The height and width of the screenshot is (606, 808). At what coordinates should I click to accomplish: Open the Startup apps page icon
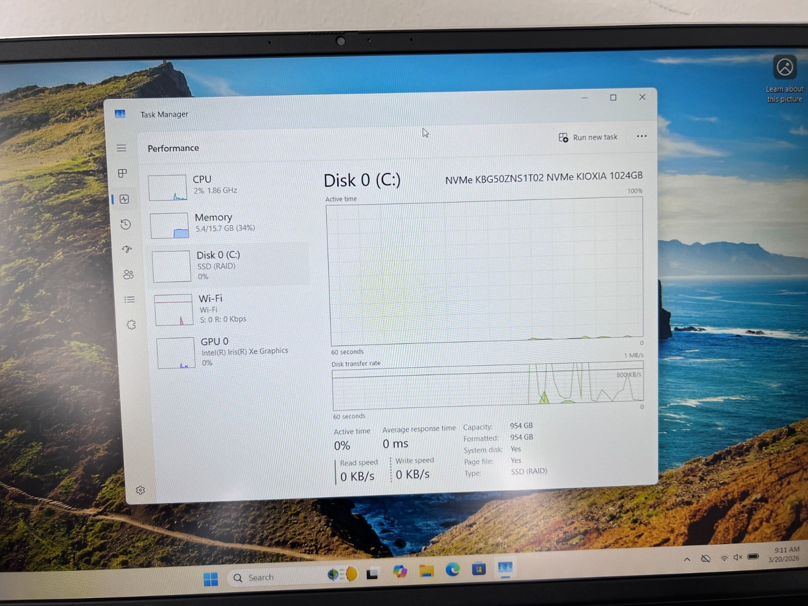click(x=127, y=249)
